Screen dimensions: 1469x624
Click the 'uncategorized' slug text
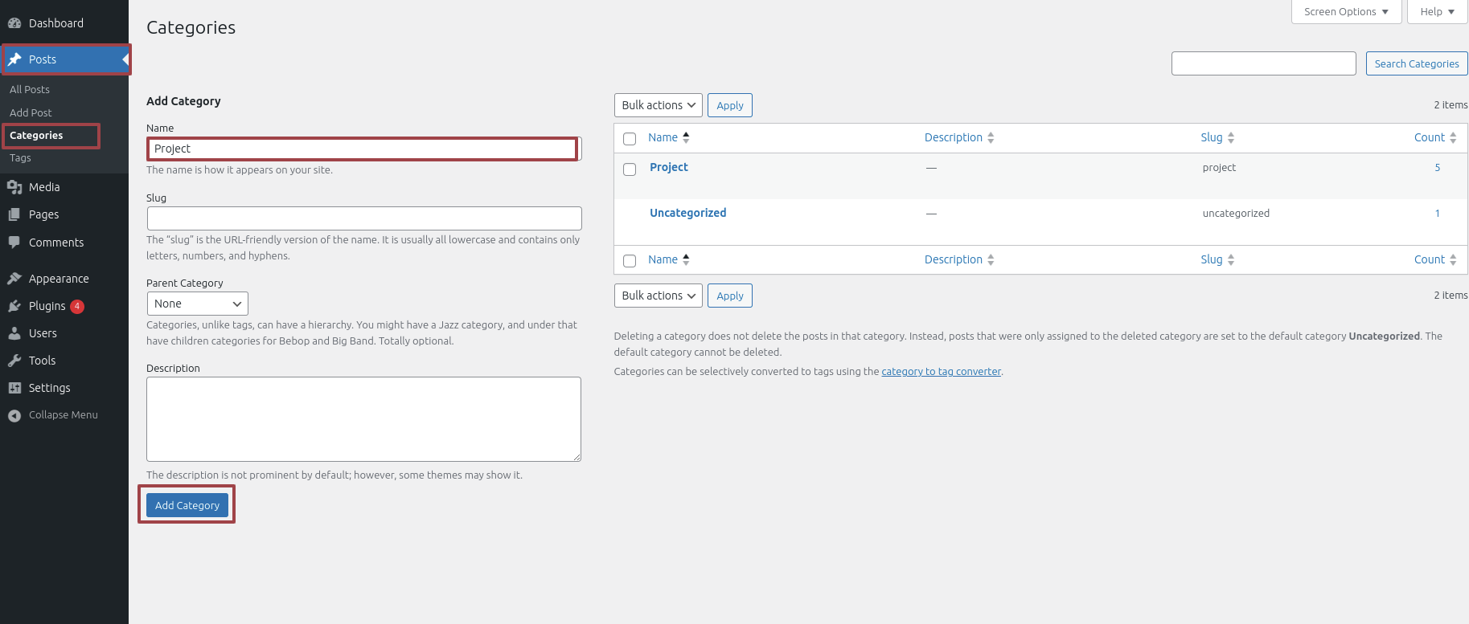[x=1236, y=214]
